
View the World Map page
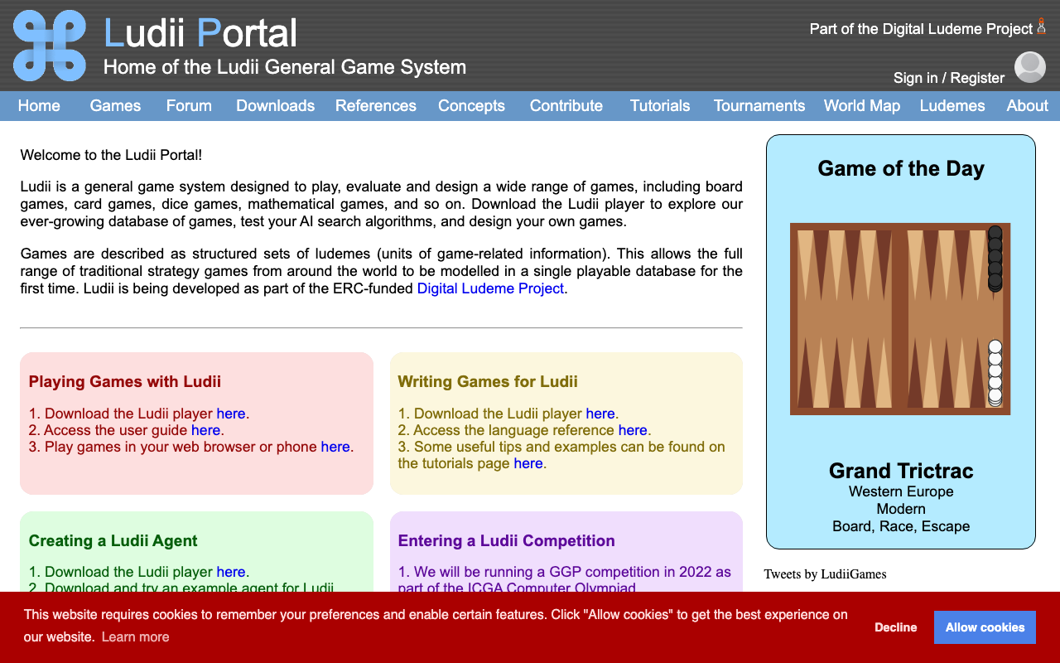[x=862, y=106]
